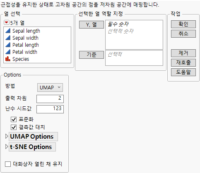
Task: Uncheck the 결측값 대치 checkbox
Action: point(14,127)
